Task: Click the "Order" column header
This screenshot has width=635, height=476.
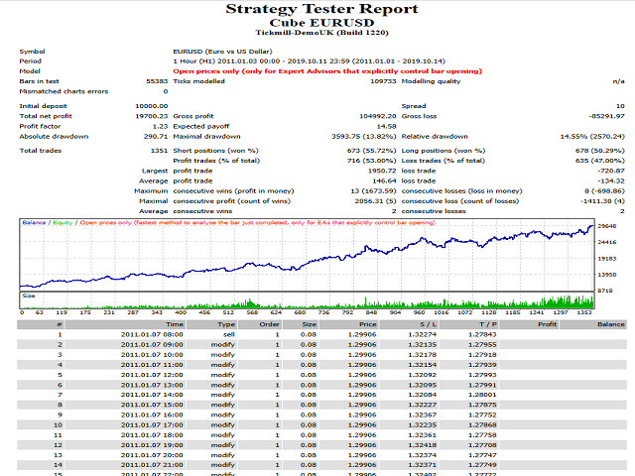Action: (270, 324)
